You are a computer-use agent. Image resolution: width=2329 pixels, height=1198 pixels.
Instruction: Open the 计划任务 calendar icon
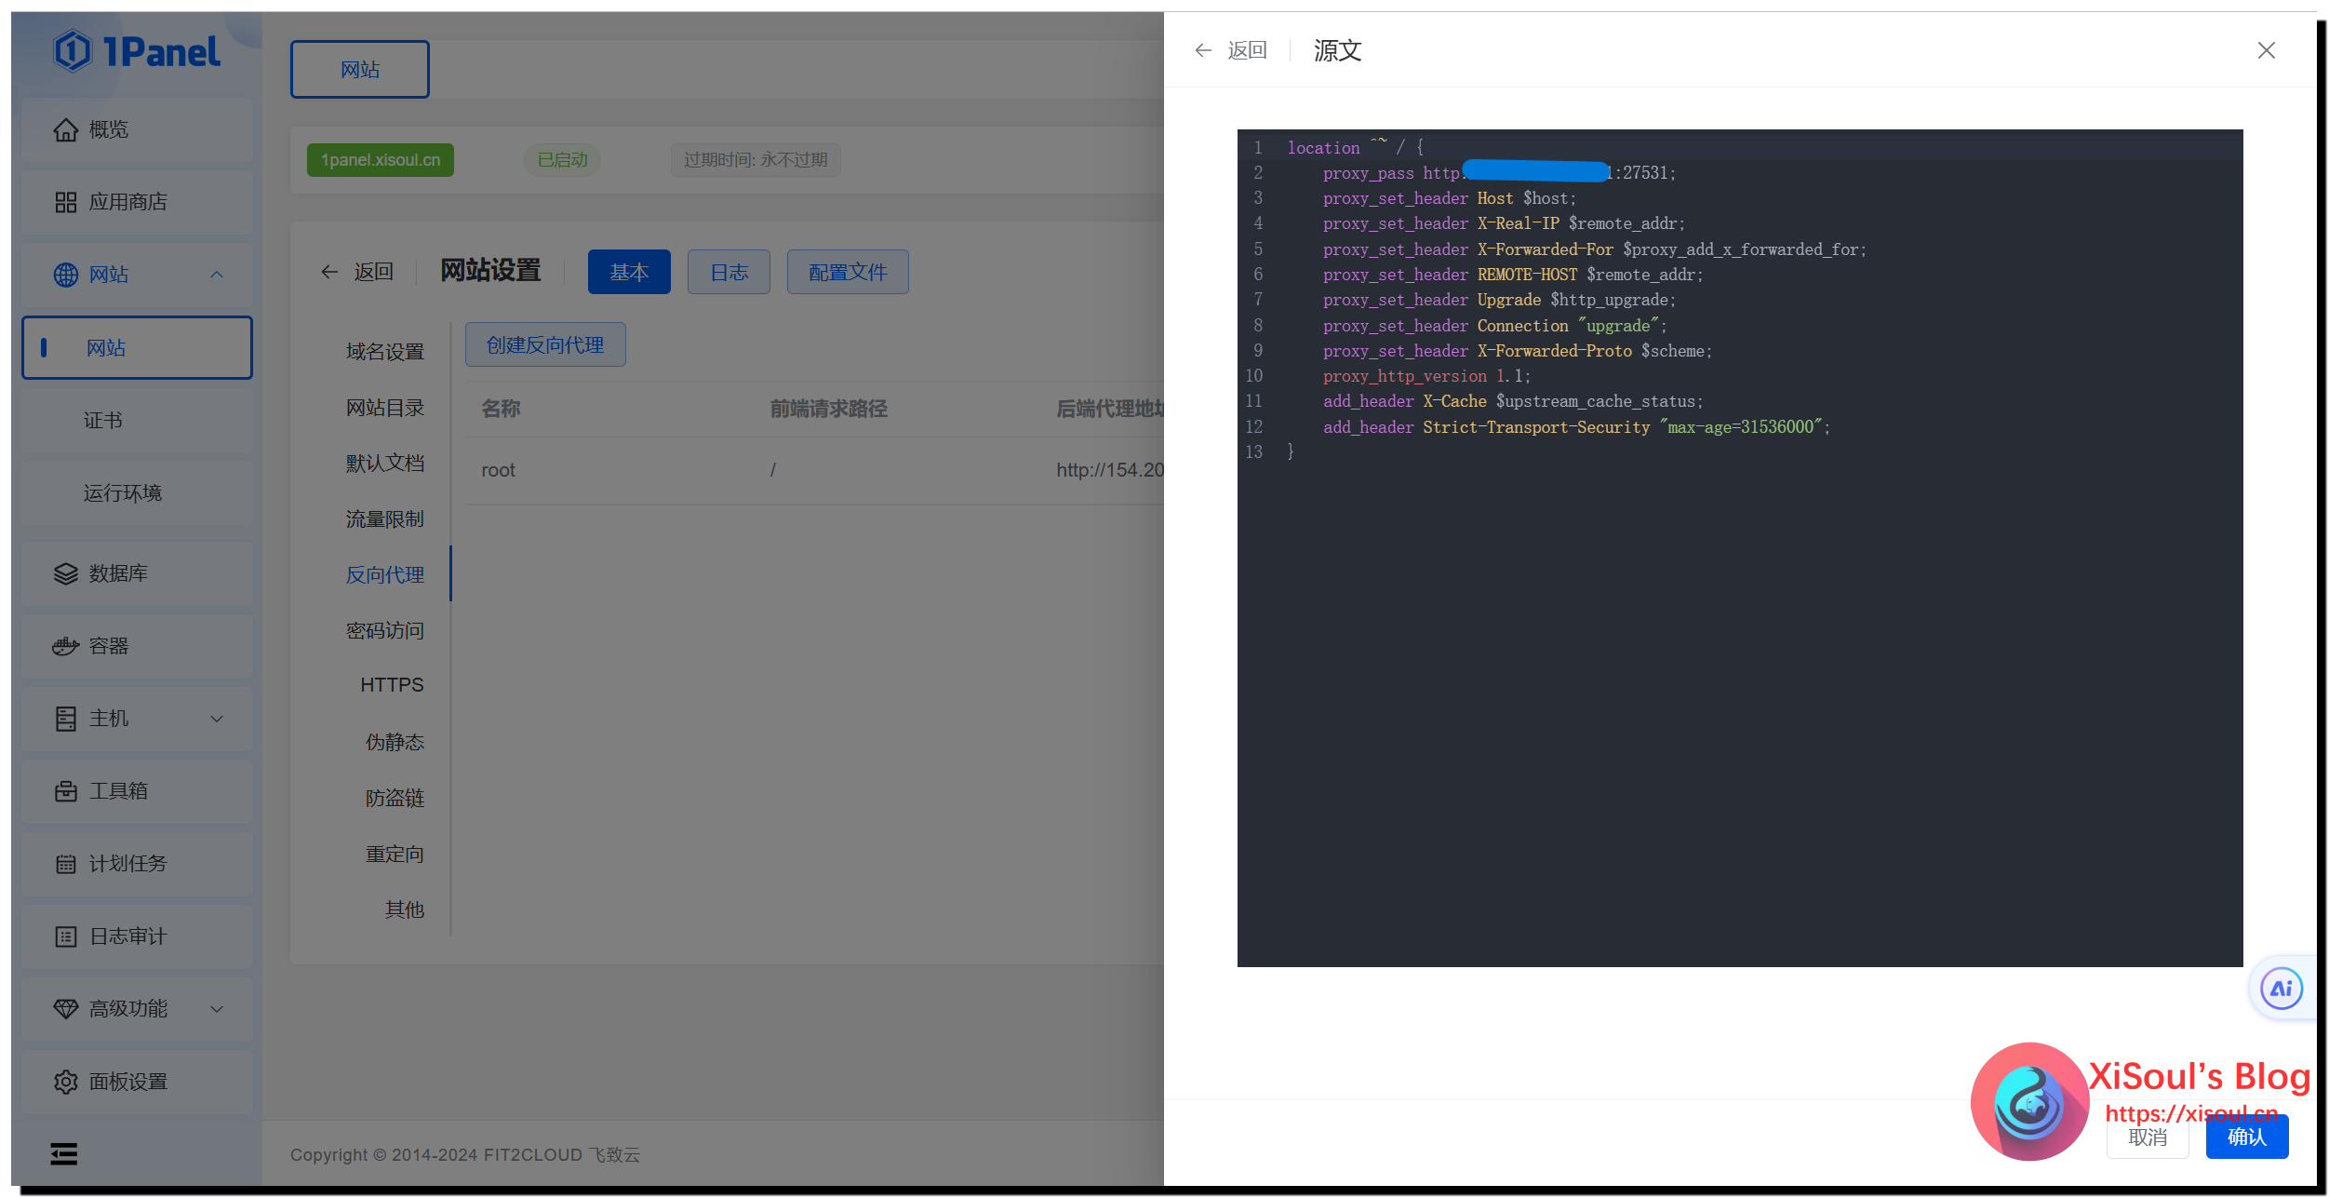(x=65, y=864)
